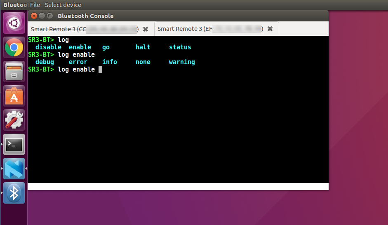Image resolution: width=388 pixels, height=225 pixels.
Task: Close the Smart Remote 3 (CC tab
Action: pos(146,29)
